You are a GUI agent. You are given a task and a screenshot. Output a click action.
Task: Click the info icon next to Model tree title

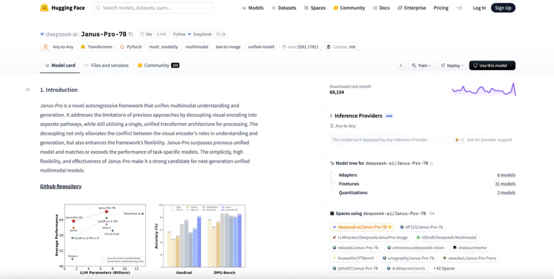coord(432,164)
